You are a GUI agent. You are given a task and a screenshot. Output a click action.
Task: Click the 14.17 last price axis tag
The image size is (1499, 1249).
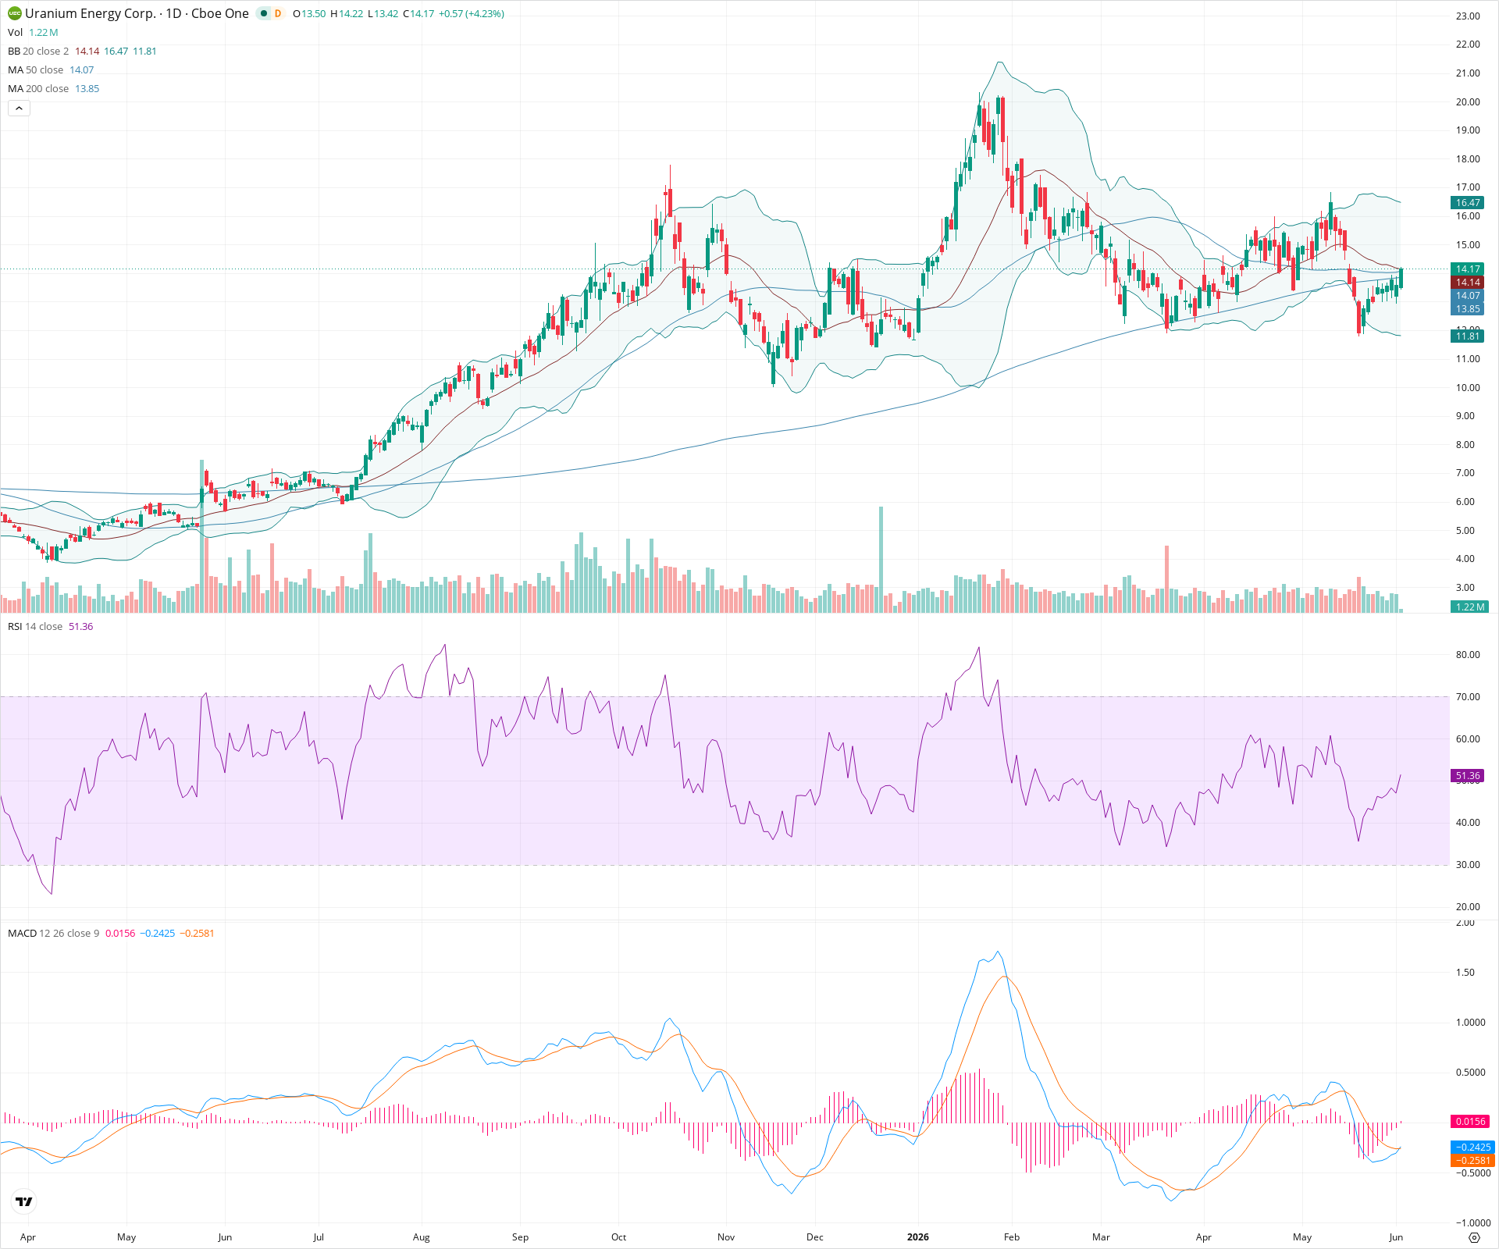pos(1468,269)
